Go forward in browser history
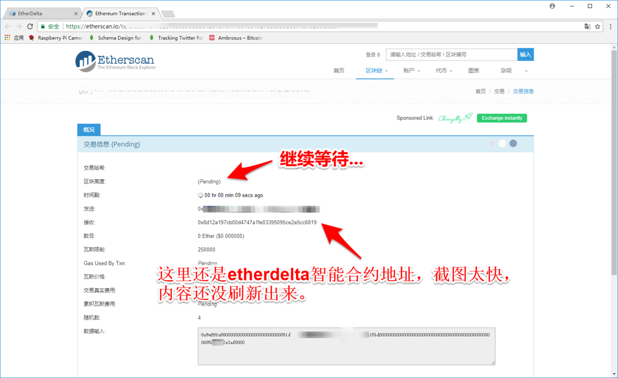Image resolution: width=618 pixels, height=378 pixels. (x=19, y=26)
